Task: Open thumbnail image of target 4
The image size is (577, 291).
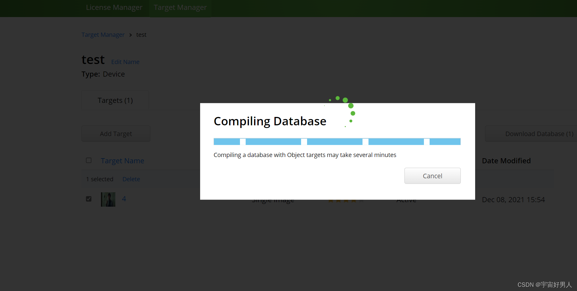Action: point(108,199)
